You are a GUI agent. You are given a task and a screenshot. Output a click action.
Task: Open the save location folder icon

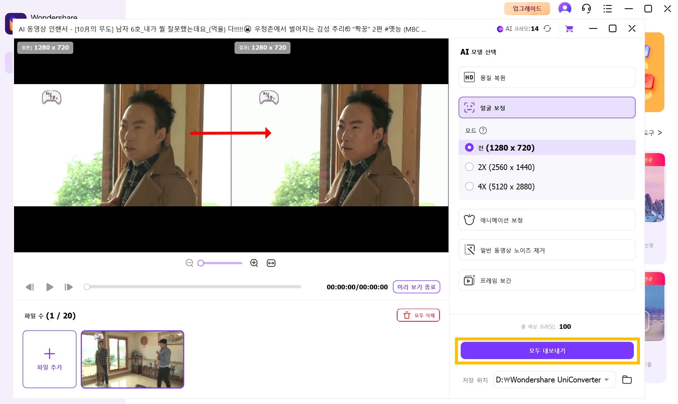627,380
